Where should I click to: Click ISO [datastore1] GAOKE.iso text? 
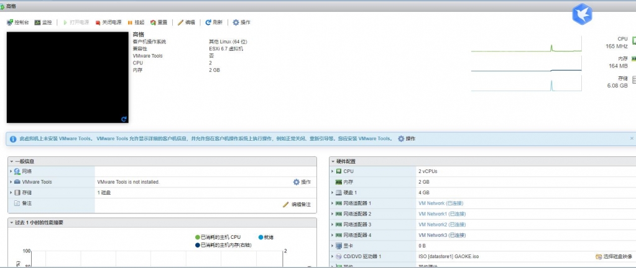(x=449, y=257)
